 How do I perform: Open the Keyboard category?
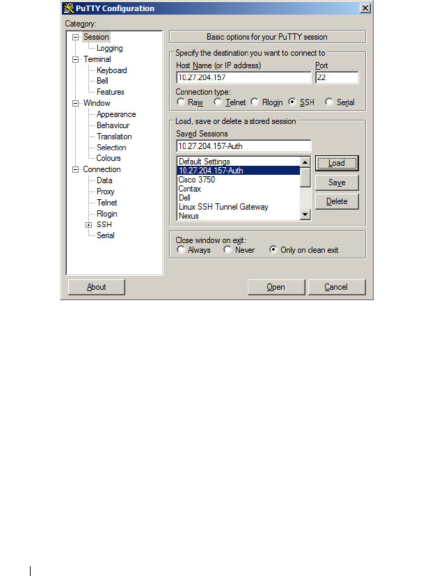click(111, 70)
